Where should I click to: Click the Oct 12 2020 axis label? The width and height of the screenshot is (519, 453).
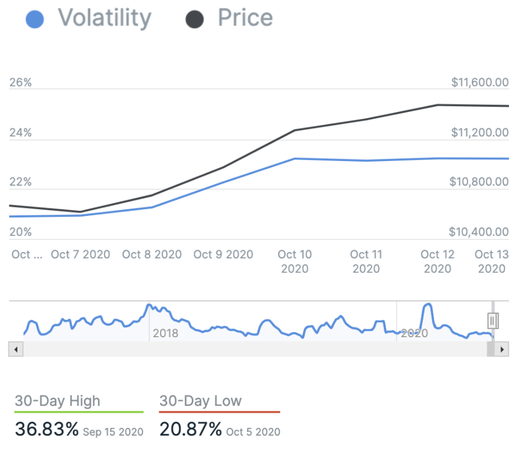(437, 261)
